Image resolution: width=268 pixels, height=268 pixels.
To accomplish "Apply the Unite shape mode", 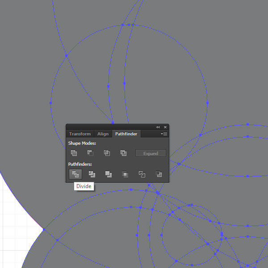I will coord(74,153).
